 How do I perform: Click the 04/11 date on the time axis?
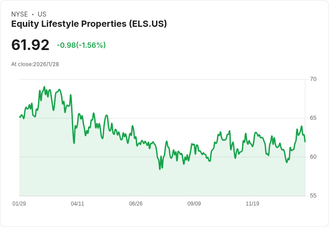(x=77, y=204)
